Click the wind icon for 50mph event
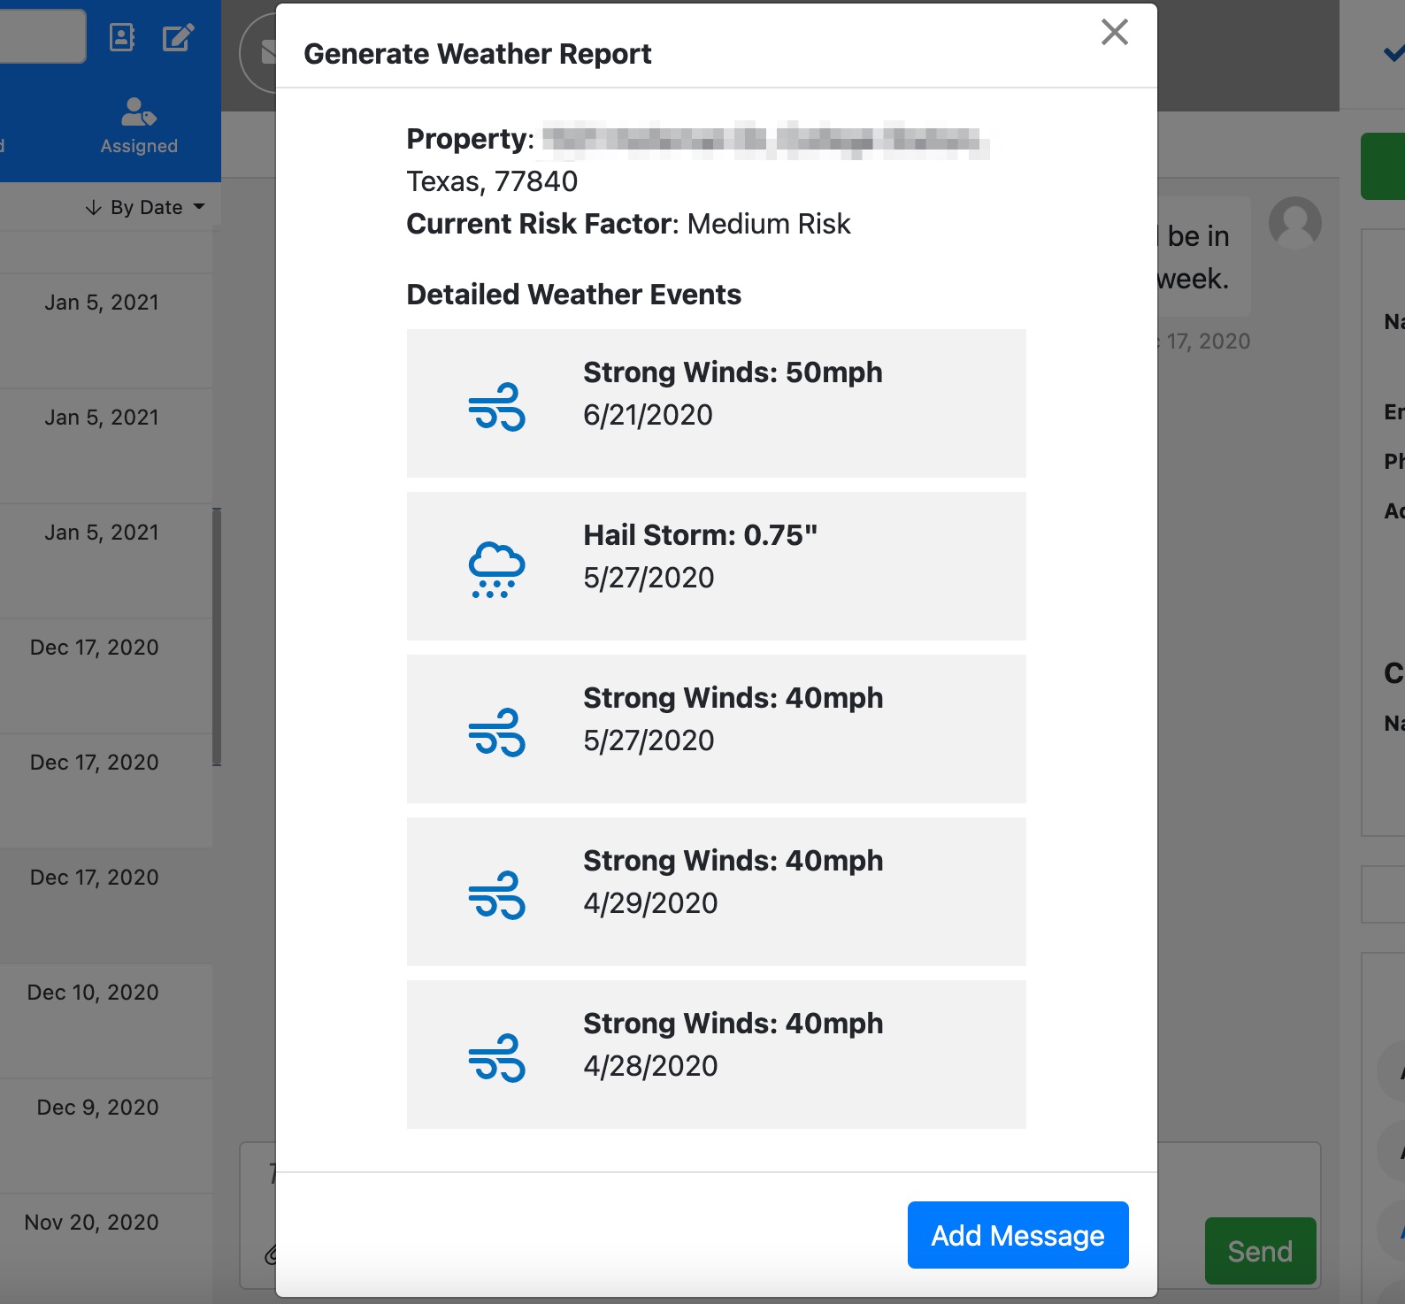 496,406
